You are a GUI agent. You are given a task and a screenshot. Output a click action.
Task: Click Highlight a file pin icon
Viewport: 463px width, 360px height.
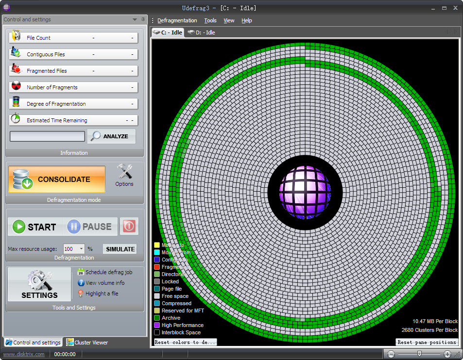tap(81, 294)
